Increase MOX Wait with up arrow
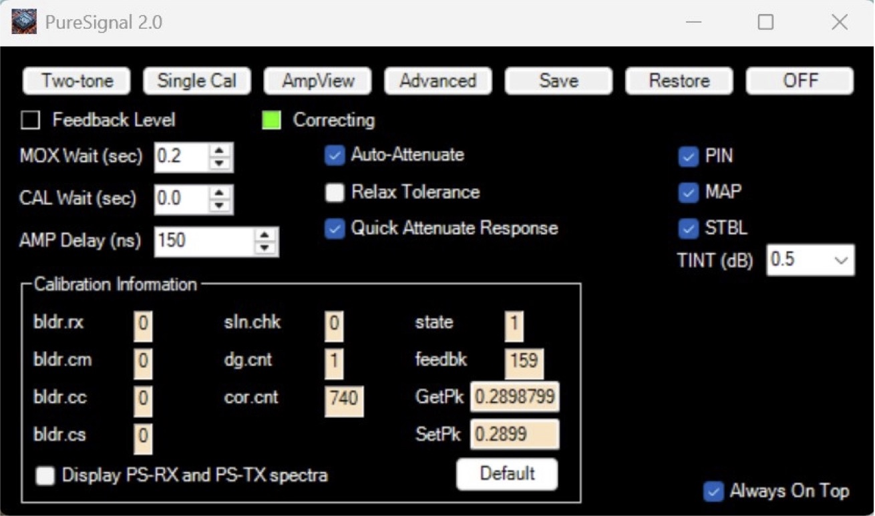Image resolution: width=875 pixels, height=516 pixels. (x=220, y=151)
